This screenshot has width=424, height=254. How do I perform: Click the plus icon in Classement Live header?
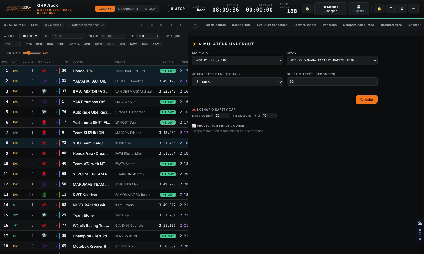click(x=141, y=25)
